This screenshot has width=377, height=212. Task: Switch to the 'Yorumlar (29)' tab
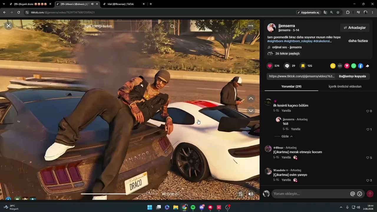(291, 87)
